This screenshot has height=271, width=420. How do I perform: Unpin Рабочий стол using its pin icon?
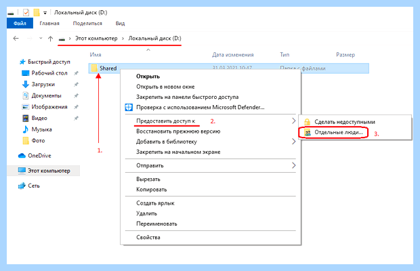click(76, 73)
